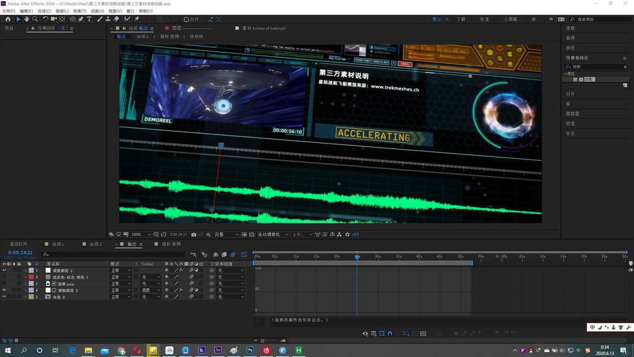Click the label color swatch of layer 2
The width and height of the screenshot is (634, 357).
coord(31,277)
